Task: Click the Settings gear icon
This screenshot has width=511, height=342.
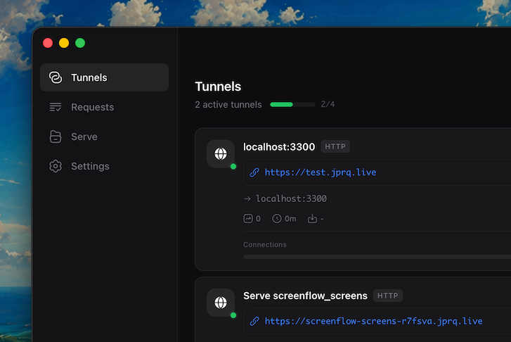Action: (56, 166)
